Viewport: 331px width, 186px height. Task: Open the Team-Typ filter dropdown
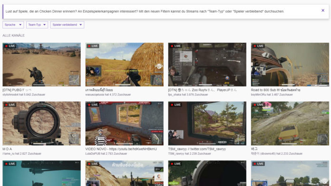point(37,25)
